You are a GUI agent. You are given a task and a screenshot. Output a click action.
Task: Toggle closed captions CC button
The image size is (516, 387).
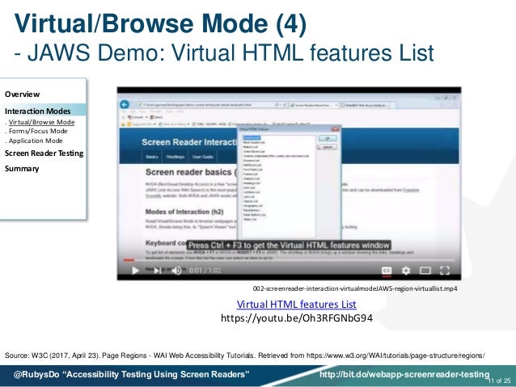click(x=387, y=271)
